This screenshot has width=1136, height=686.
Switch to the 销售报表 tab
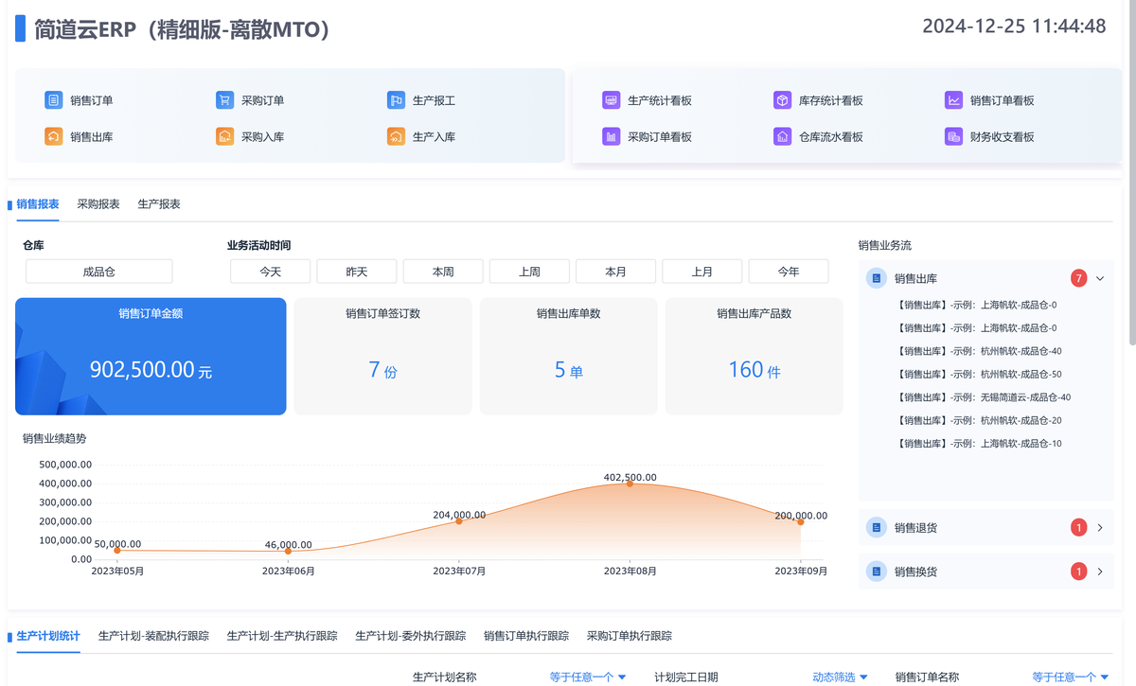38,204
